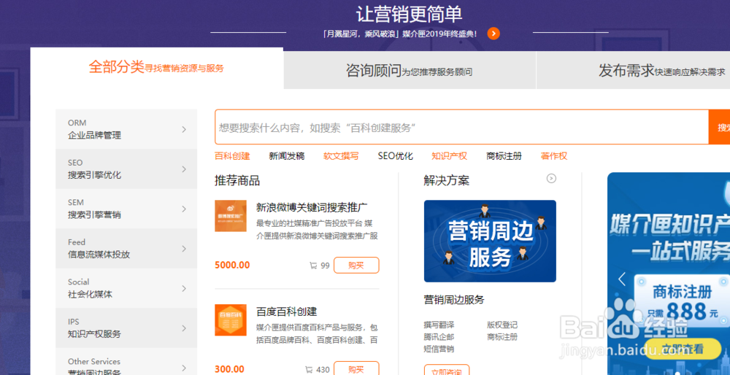
Task: Click the cart icon next to 430
Action: [x=309, y=370]
